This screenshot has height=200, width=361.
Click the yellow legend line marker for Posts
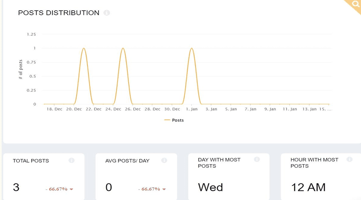click(x=167, y=120)
